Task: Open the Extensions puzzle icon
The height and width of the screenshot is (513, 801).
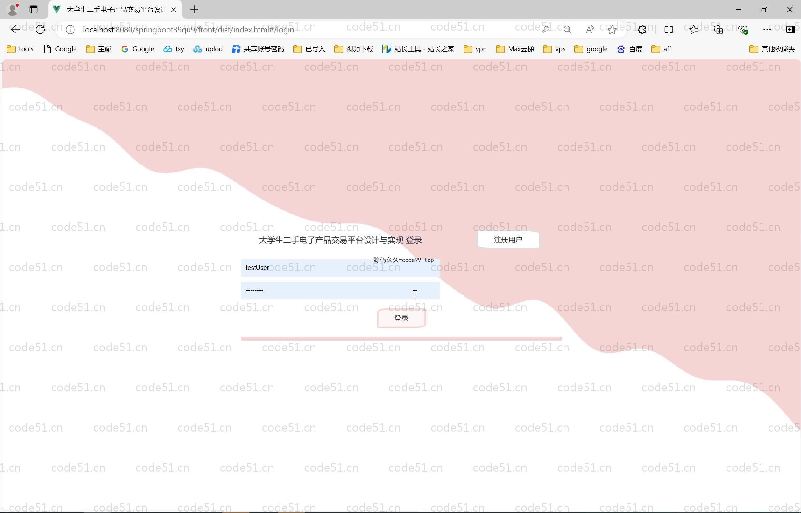Action: (642, 30)
